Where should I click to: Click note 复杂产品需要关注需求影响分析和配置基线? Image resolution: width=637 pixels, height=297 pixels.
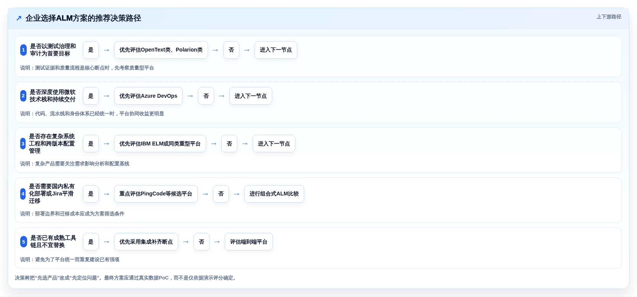click(75, 164)
